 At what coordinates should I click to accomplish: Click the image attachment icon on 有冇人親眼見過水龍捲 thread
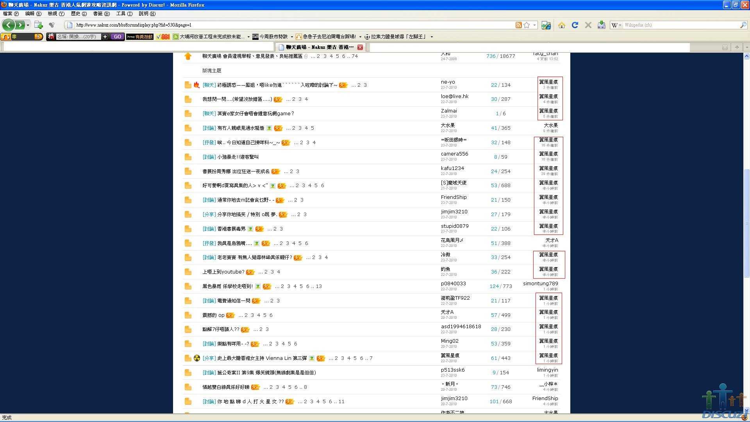[x=269, y=128]
